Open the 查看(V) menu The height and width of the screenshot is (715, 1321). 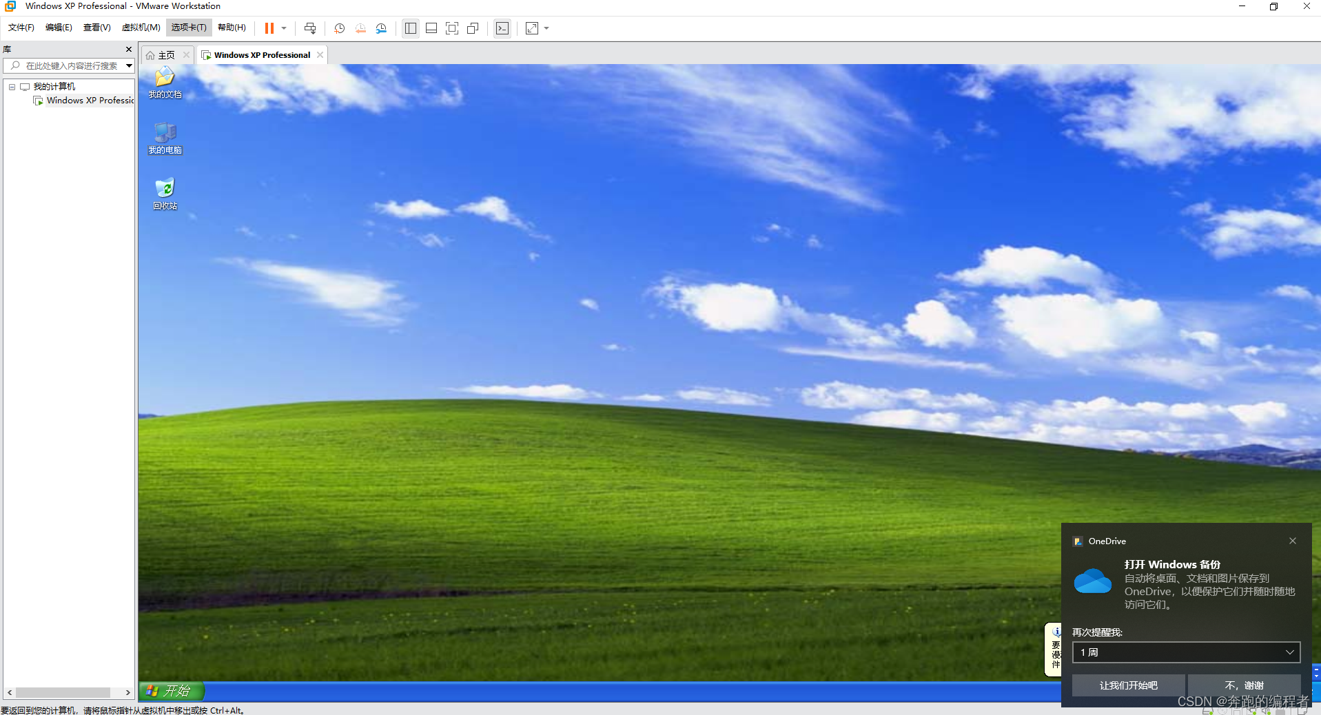pos(96,28)
